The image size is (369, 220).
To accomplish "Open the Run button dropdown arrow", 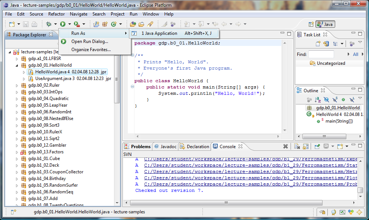I will (x=69, y=24).
